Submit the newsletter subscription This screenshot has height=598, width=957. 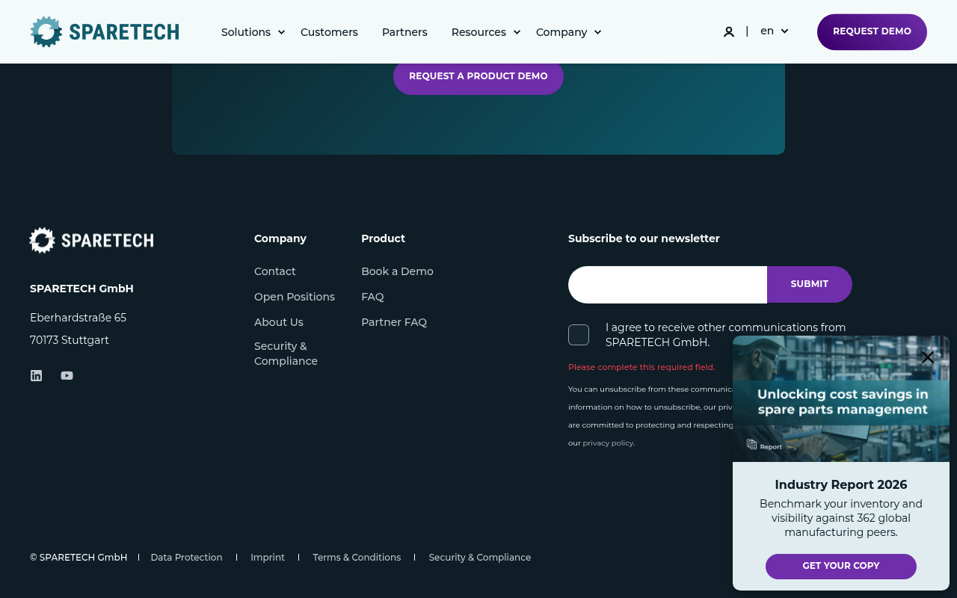(x=810, y=284)
